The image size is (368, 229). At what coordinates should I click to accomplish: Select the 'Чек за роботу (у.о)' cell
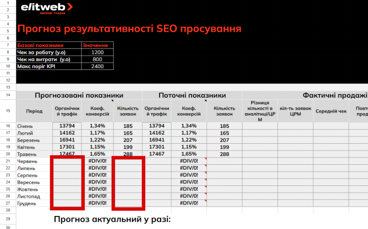[x=49, y=52]
